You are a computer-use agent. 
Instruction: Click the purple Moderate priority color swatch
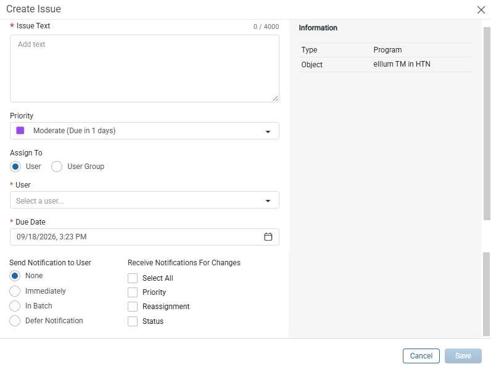pyautogui.click(x=20, y=131)
